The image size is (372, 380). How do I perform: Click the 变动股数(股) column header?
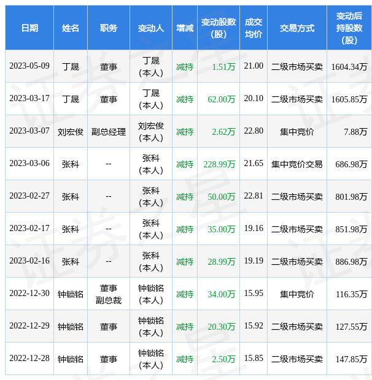tap(219, 28)
